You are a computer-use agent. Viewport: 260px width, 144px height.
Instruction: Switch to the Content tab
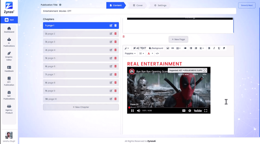(x=116, y=5)
